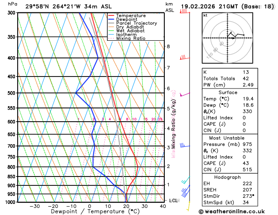Click the surface Dewp value 18.6
278x215 pixels.
[x=248, y=105]
